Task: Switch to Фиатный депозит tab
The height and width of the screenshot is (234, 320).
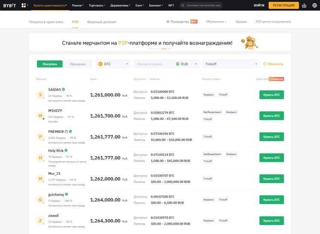Action: 102,22
